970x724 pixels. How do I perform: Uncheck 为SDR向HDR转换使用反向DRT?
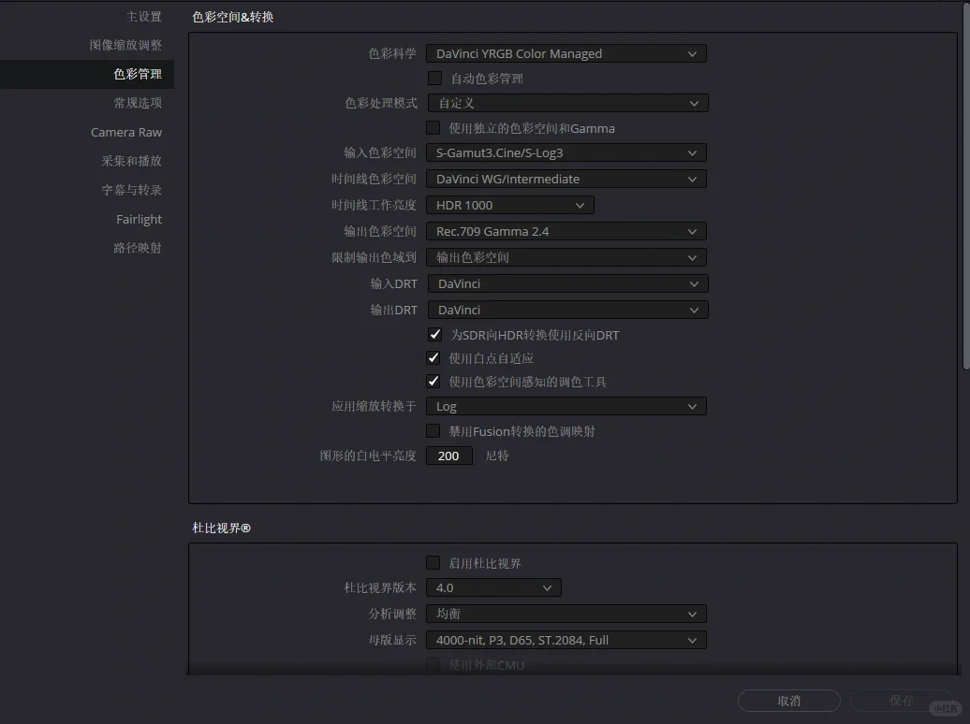(x=434, y=334)
